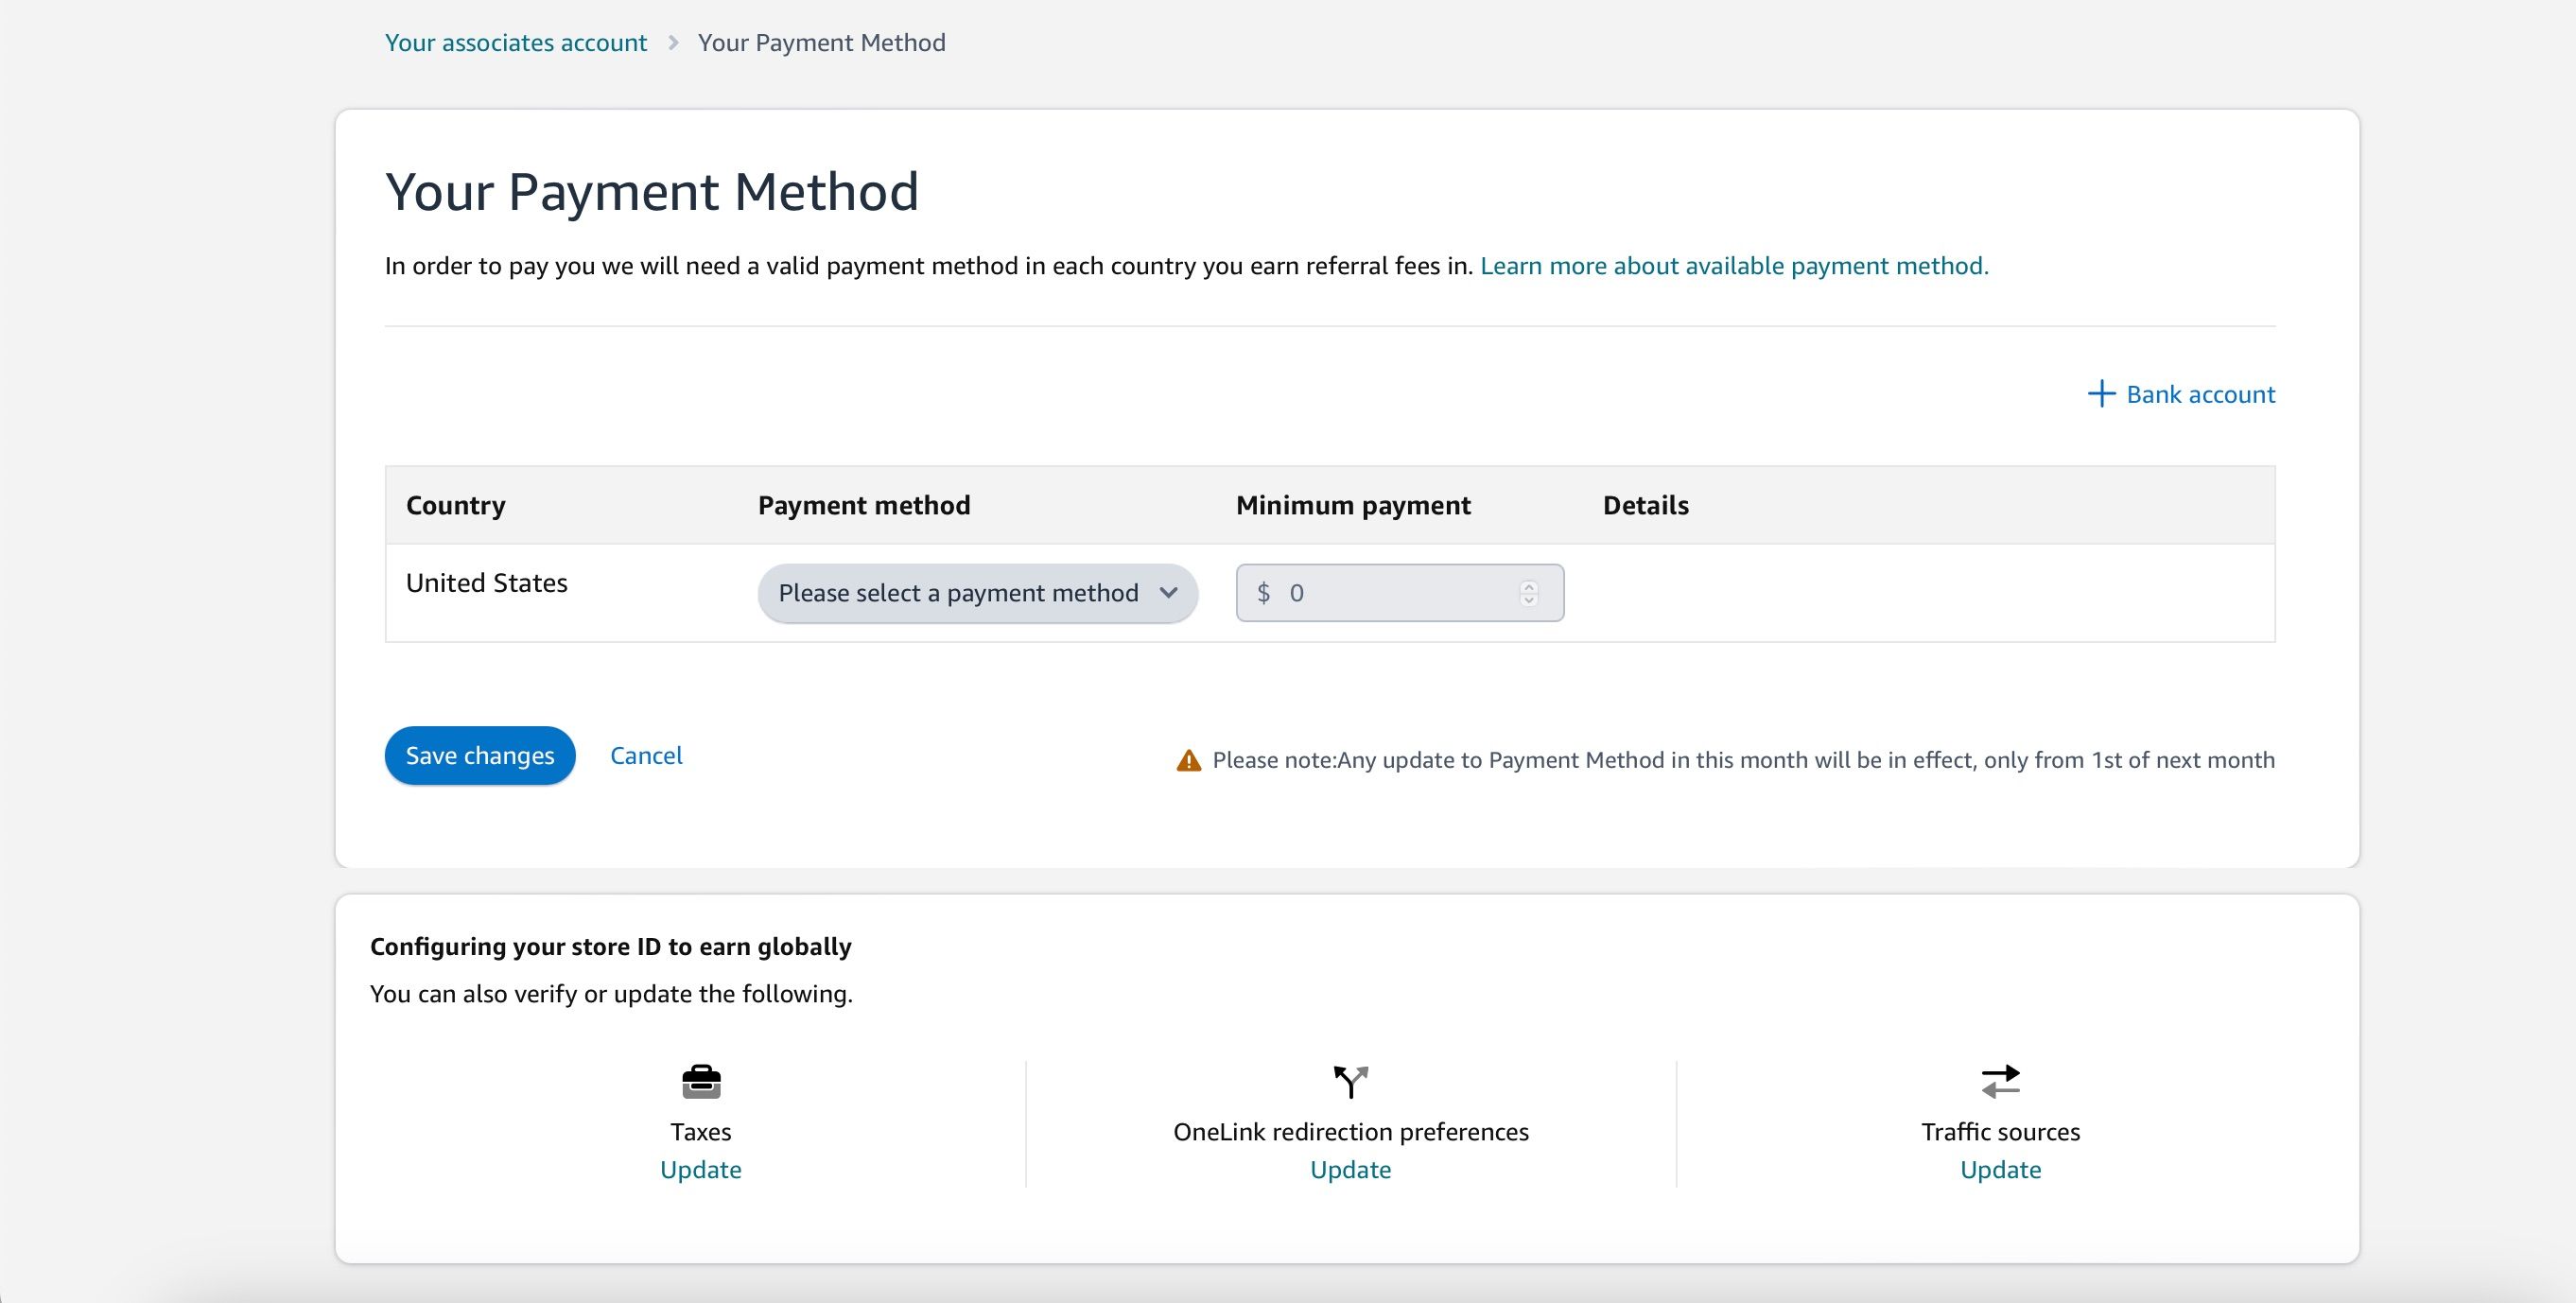The height and width of the screenshot is (1303, 2576).
Task: Click the Traffic sources arrows icon
Action: [2000, 1081]
